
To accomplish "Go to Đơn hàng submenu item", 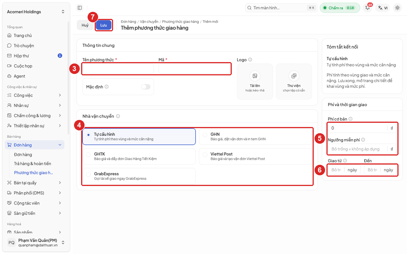I will pyautogui.click(x=23, y=155).
